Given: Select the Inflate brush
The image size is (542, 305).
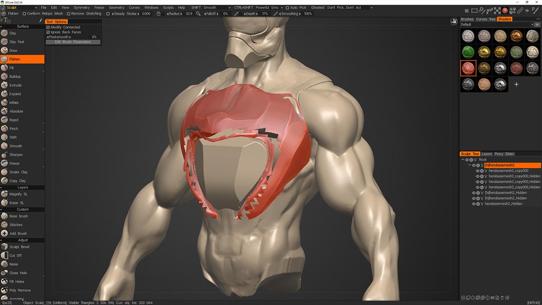Looking at the screenshot, I should (x=22, y=103).
